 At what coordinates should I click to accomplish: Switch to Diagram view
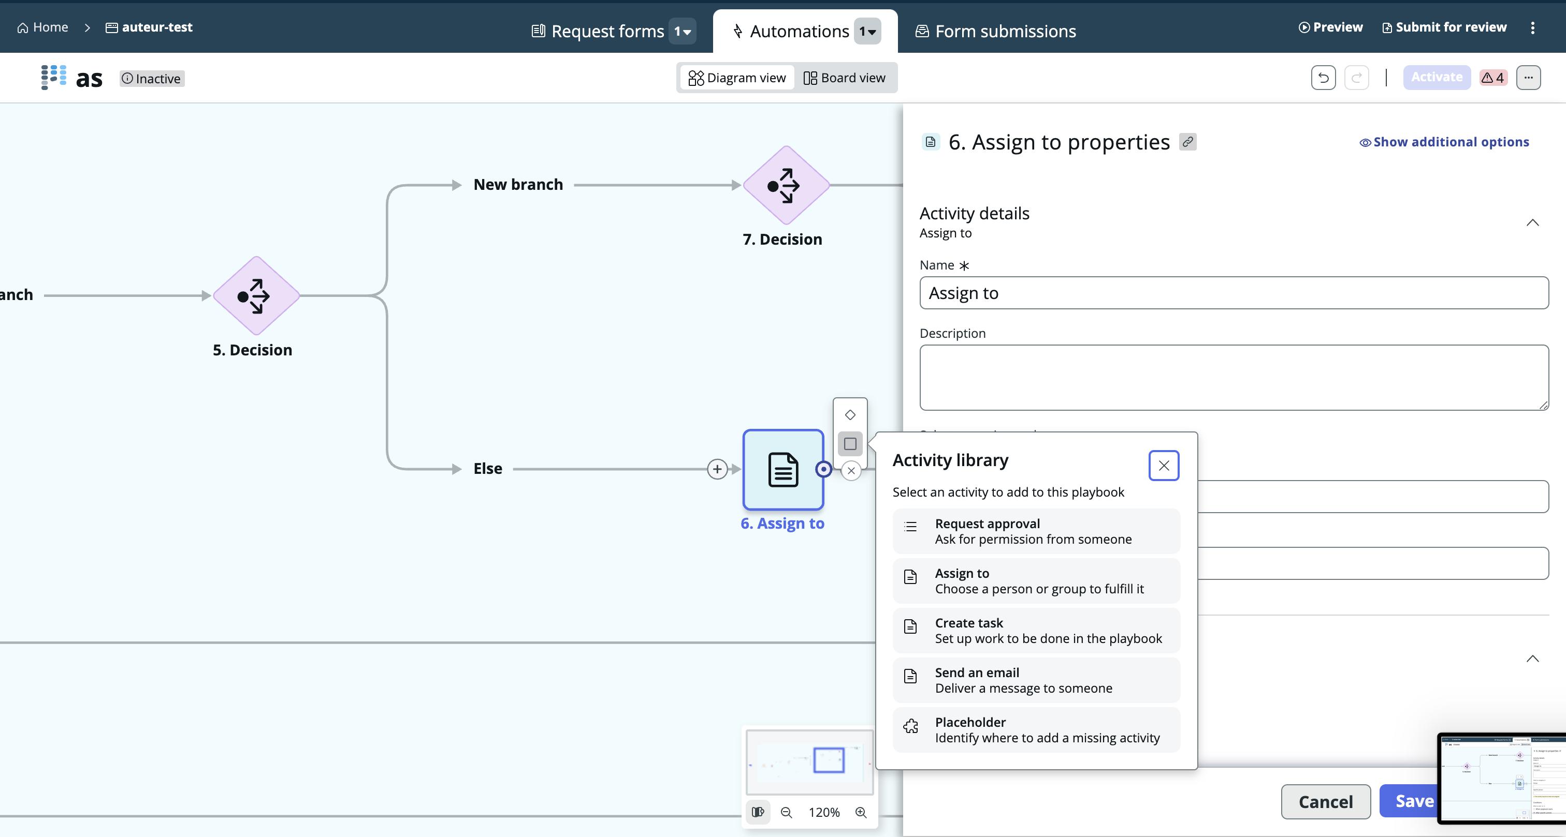pos(737,78)
